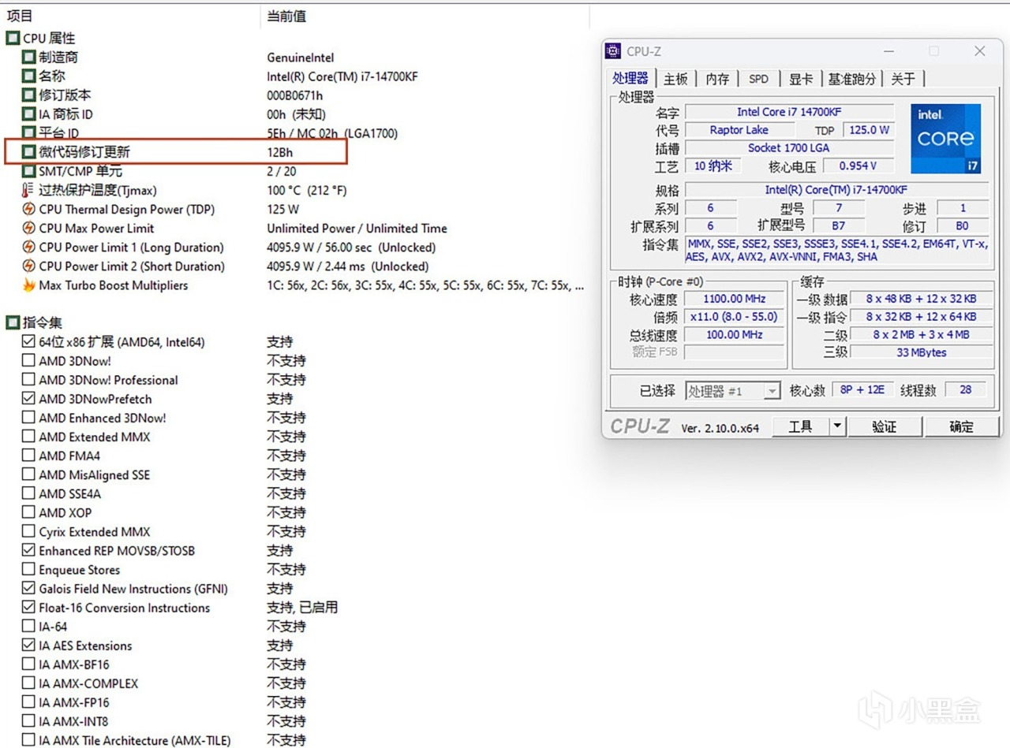The width and height of the screenshot is (1010, 748).
Task: Open the 处理器 #1 selection dropdown
Action: (733, 390)
